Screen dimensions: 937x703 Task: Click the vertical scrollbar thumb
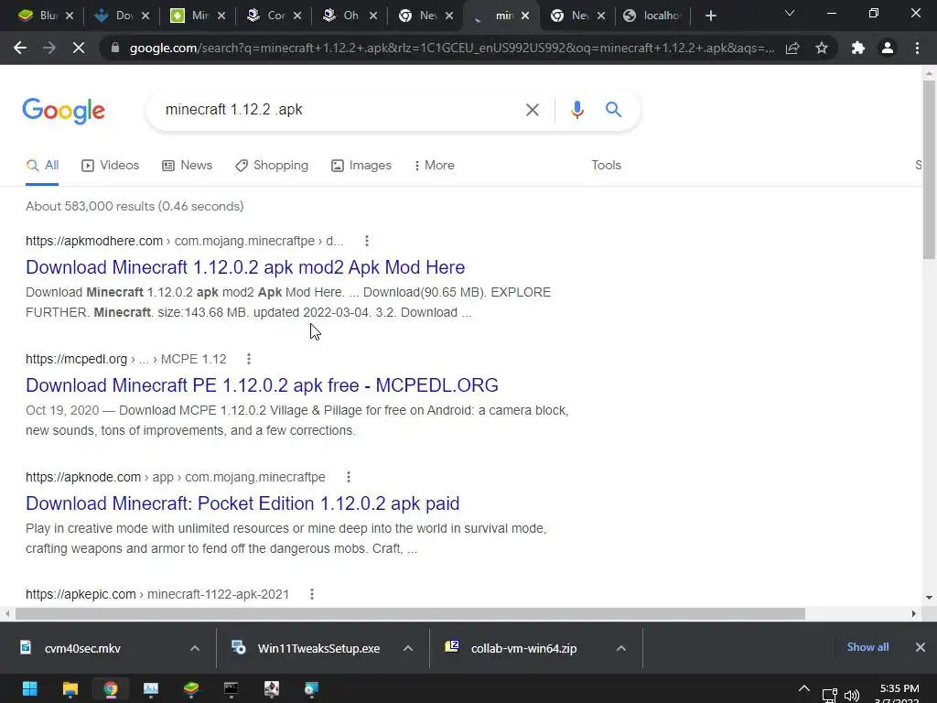(x=929, y=169)
